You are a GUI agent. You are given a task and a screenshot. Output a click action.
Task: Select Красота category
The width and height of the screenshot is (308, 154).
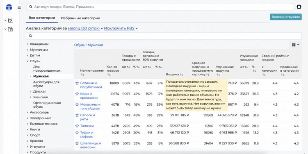37,141
